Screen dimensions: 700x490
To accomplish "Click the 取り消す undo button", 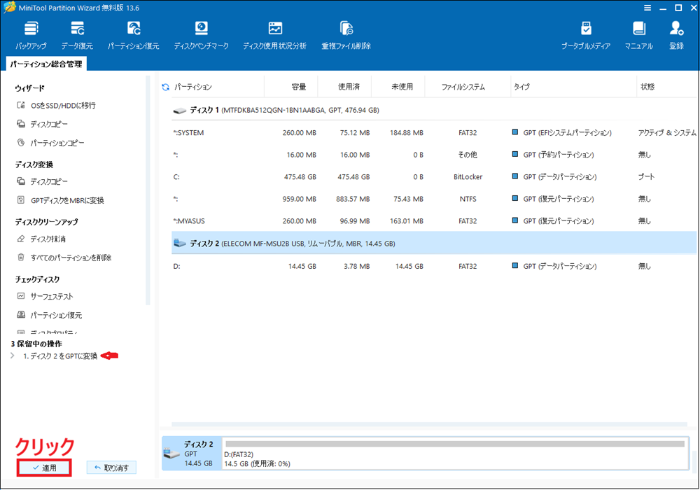I will click(x=111, y=468).
